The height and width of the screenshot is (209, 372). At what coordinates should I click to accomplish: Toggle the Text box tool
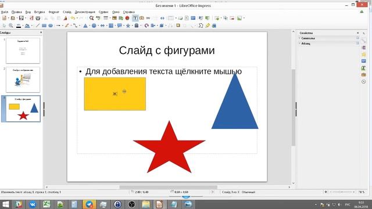coord(135,18)
